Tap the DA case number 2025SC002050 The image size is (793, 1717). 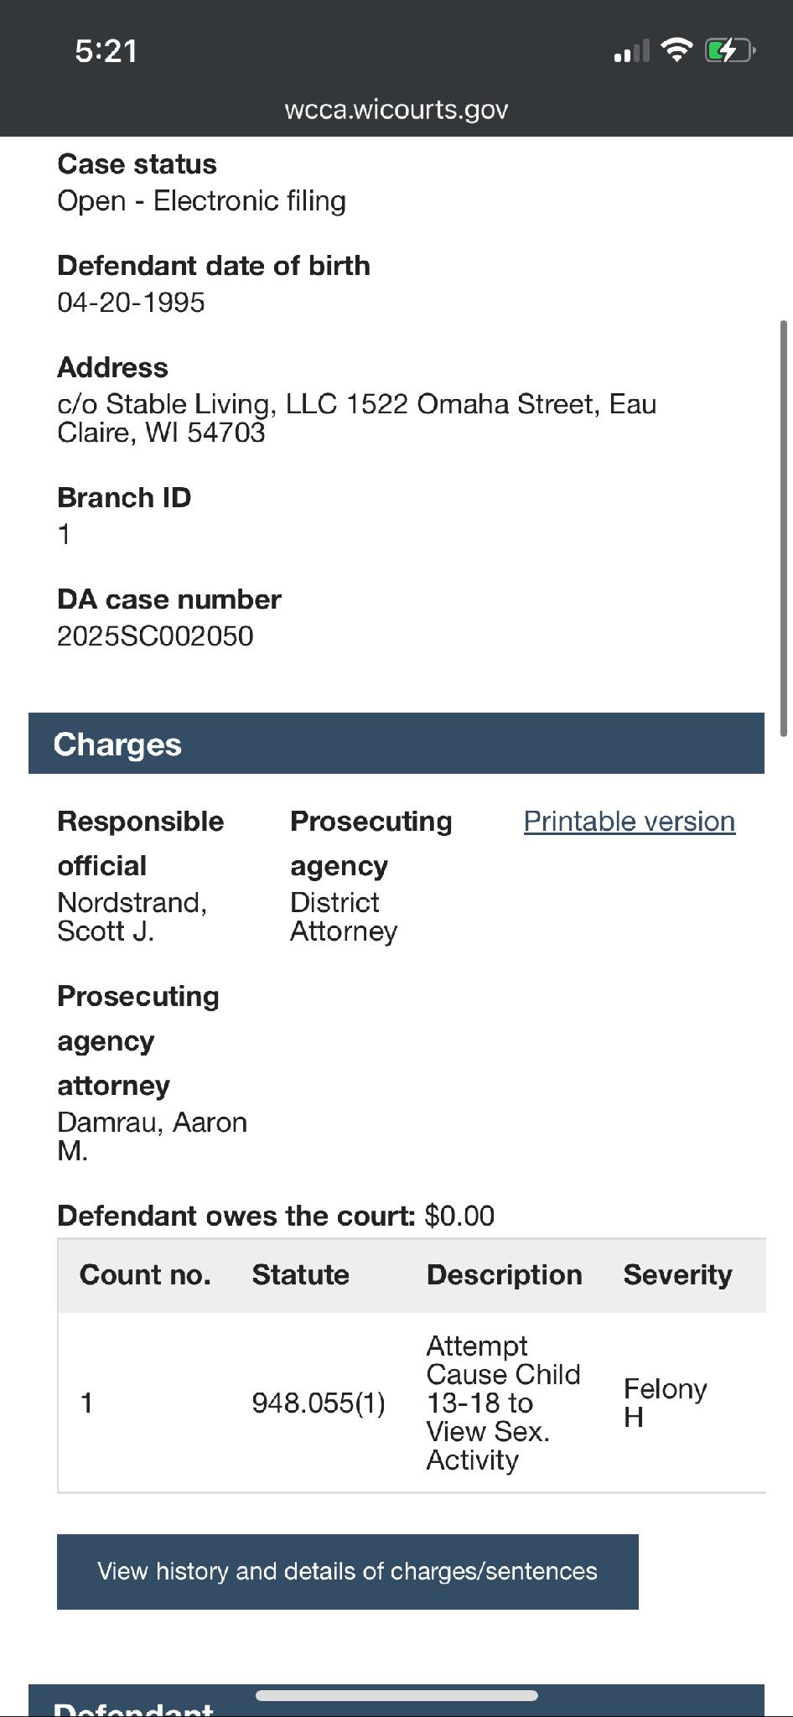pos(155,636)
